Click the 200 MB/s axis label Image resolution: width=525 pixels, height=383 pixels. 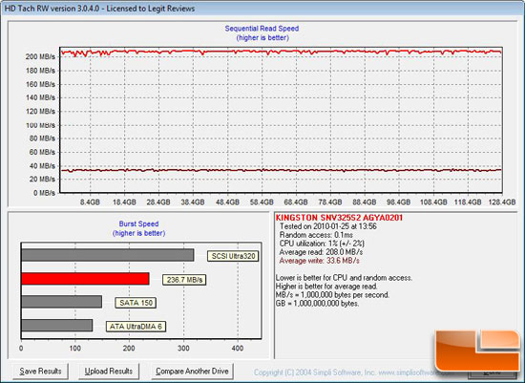40,56
